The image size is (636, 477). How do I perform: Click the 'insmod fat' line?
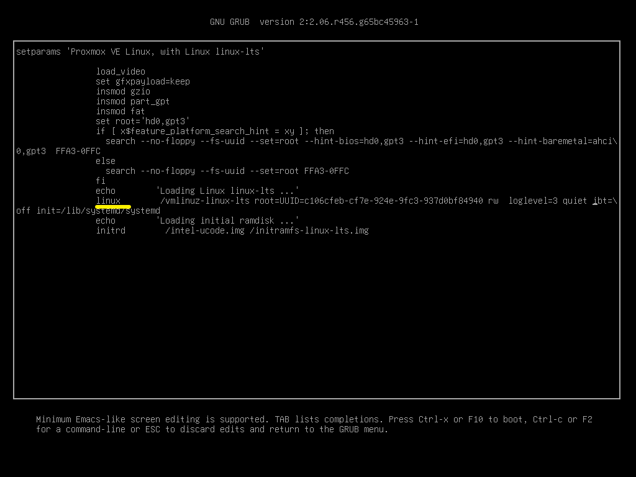pos(120,112)
